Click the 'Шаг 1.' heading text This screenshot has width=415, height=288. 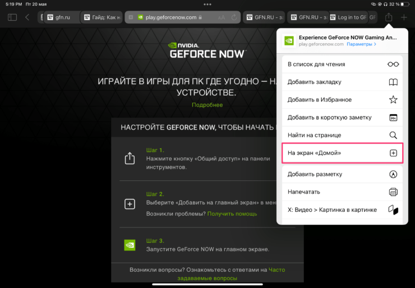pos(155,150)
